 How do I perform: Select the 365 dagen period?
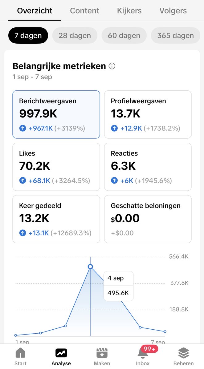[175, 35]
